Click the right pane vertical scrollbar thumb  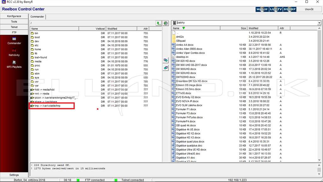(319, 59)
